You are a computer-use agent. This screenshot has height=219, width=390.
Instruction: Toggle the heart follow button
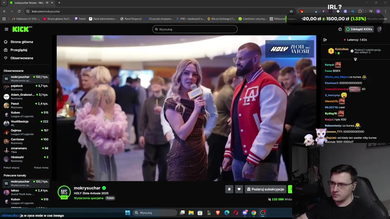pos(239,189)
